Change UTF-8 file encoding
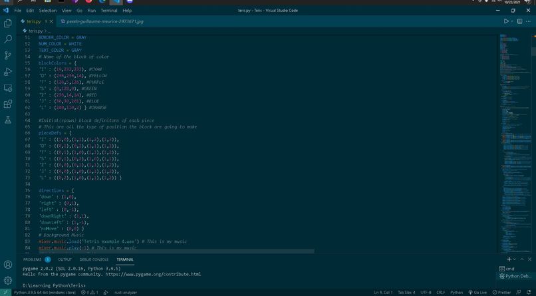Image resolution: width=536 pixels, height=296 pixels. click(x=426, y=293)
